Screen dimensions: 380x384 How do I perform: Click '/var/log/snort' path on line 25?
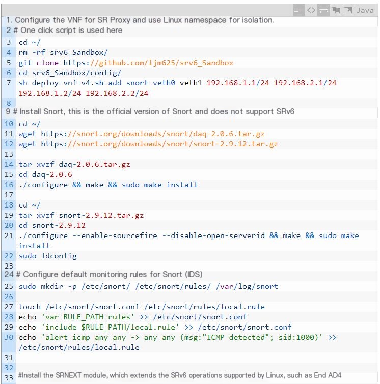point(247,286)
